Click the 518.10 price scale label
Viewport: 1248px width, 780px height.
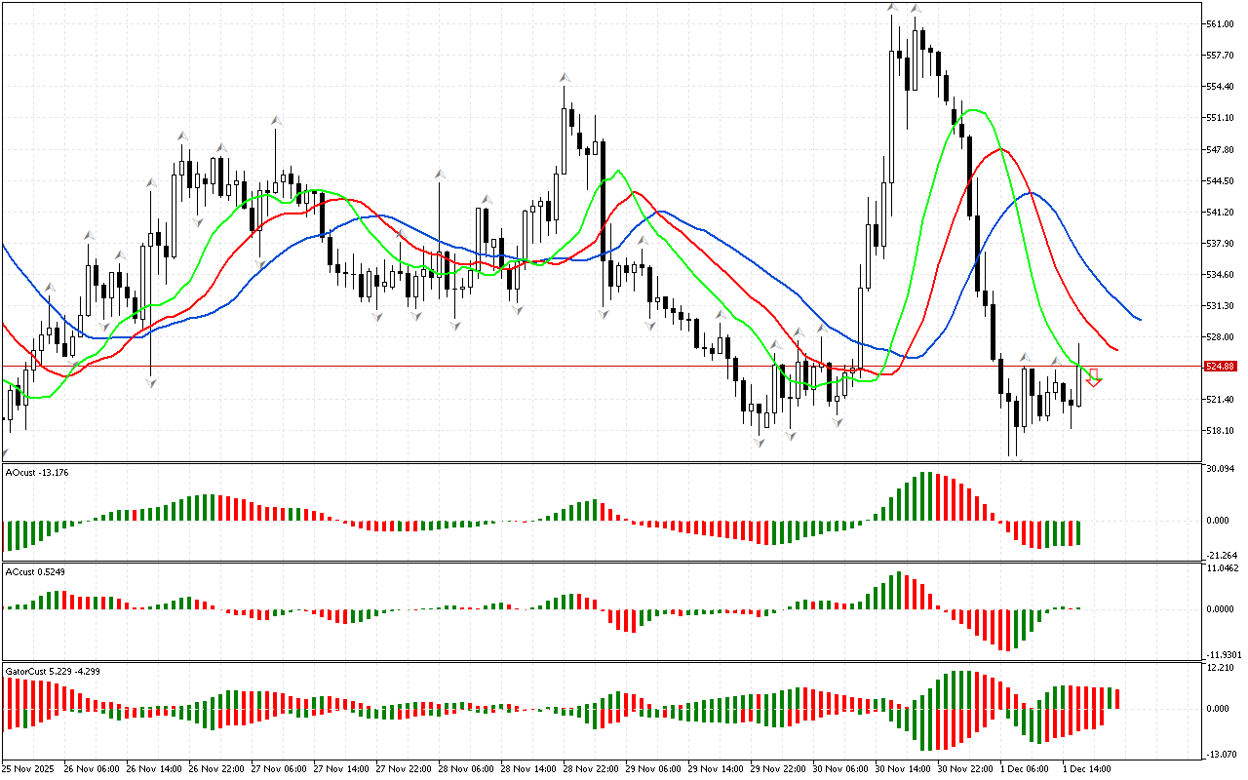coord(1220,431)
